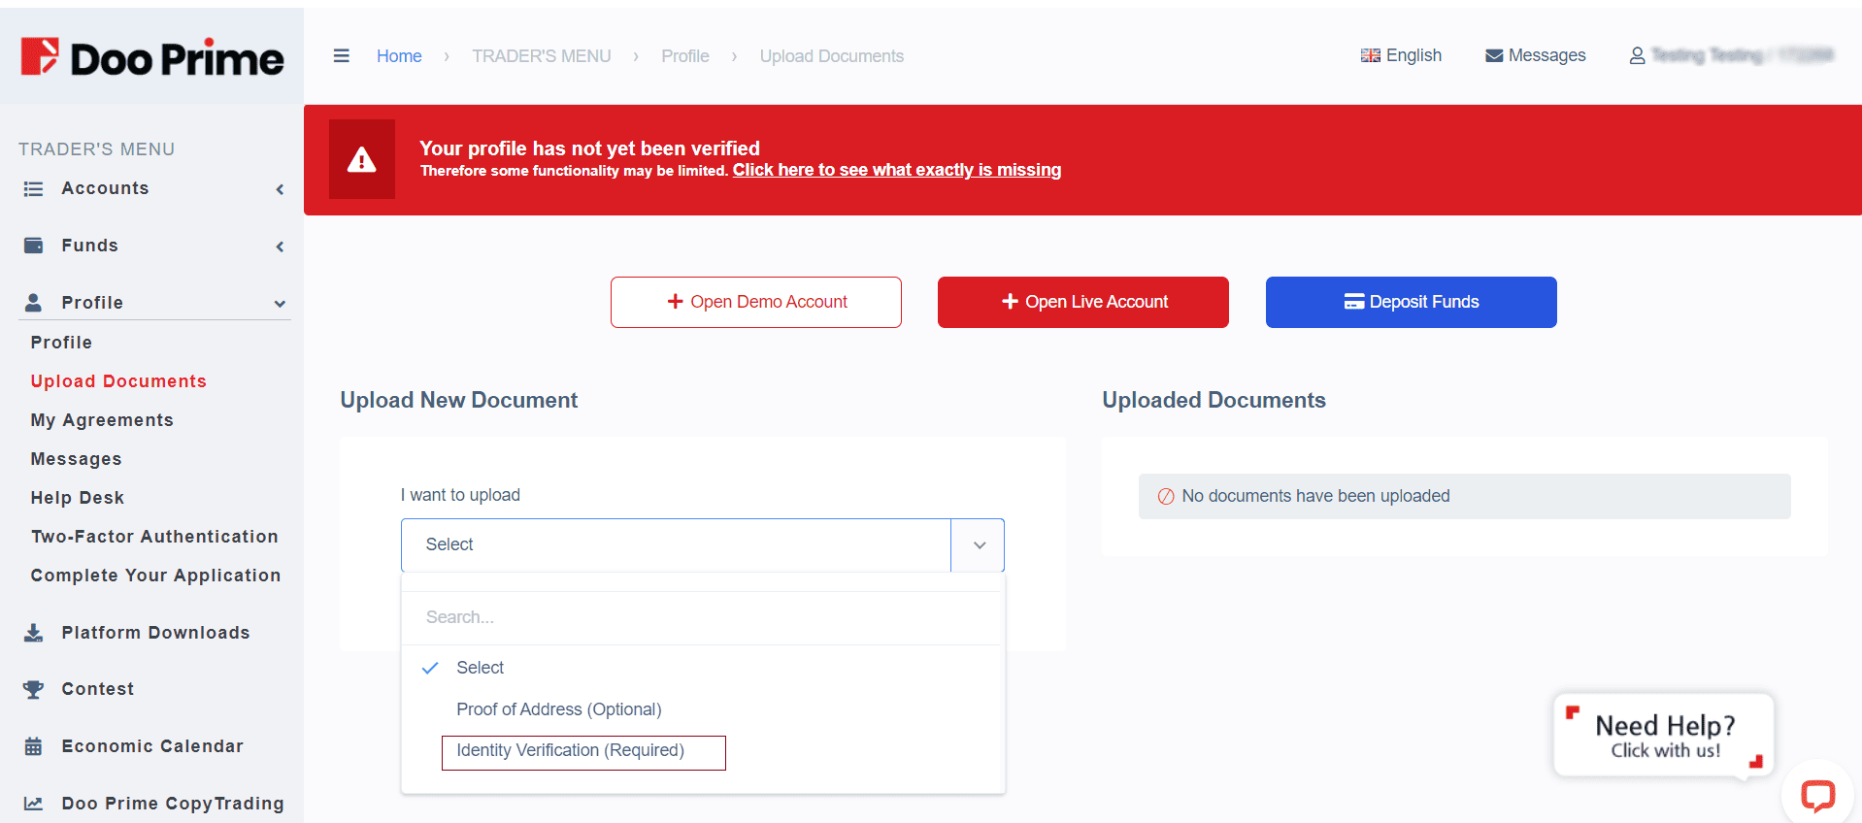The height and width of the screenshot is (823, 1862).
Task: Go to Home breadcrumb link
Action: (399, 56)
